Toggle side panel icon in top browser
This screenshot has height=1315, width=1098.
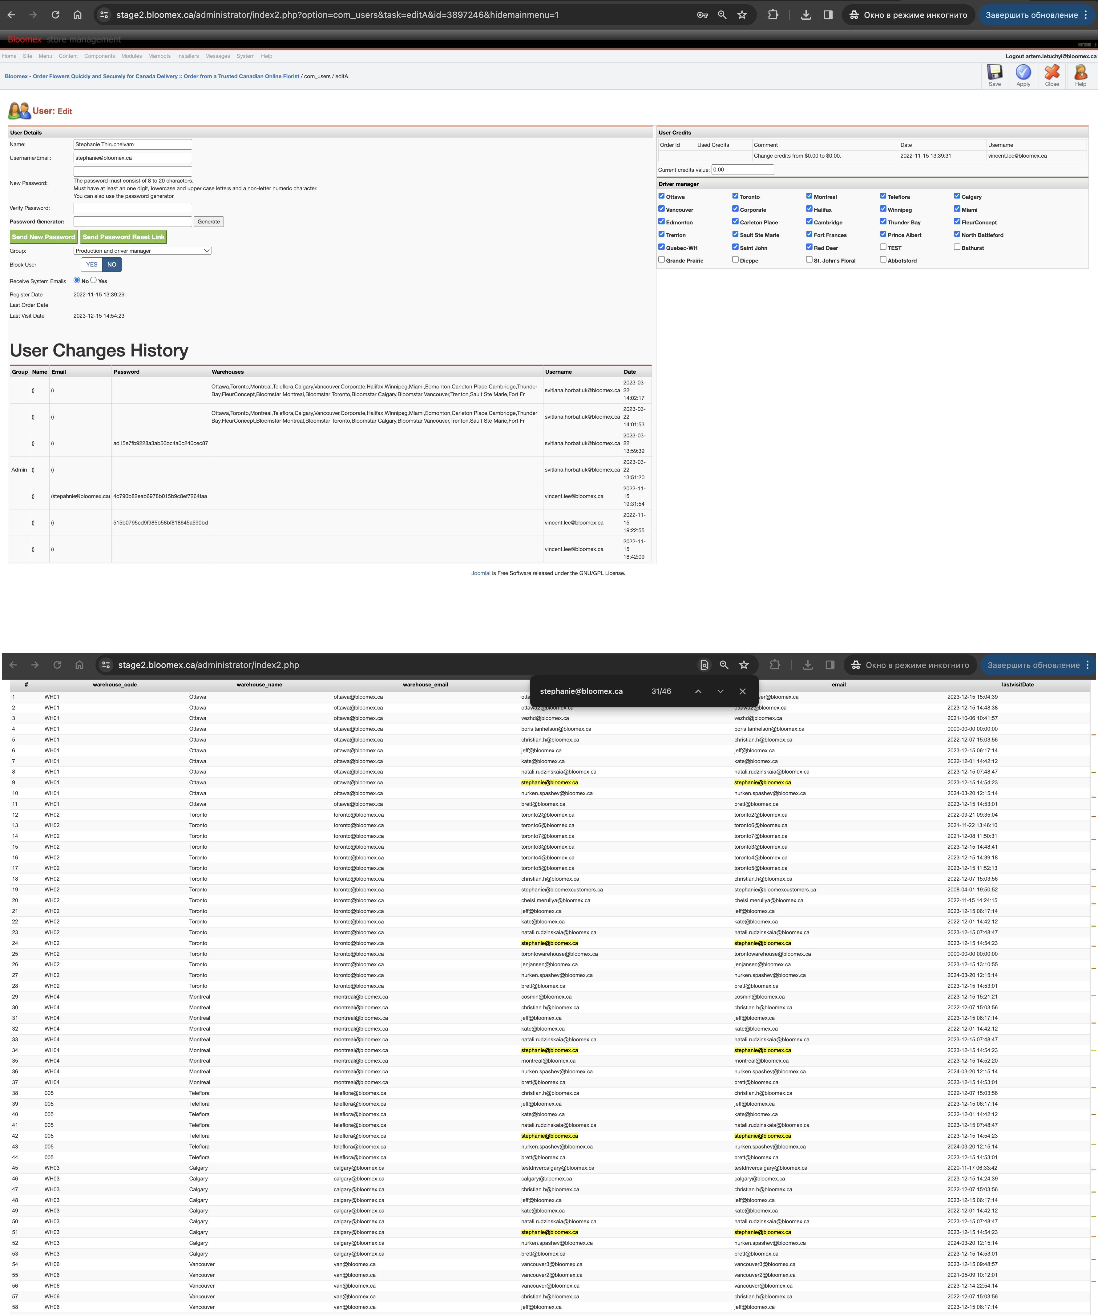pyautogui.click(x=827, y=14)
